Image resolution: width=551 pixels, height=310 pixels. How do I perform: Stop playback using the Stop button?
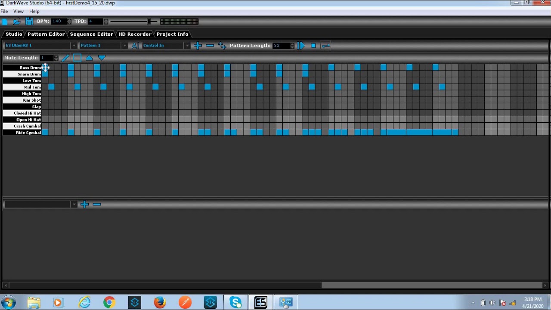click(313, 45)
